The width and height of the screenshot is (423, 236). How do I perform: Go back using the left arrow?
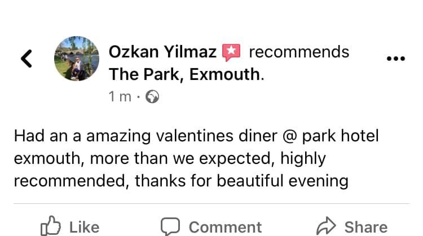click(26, 58)
